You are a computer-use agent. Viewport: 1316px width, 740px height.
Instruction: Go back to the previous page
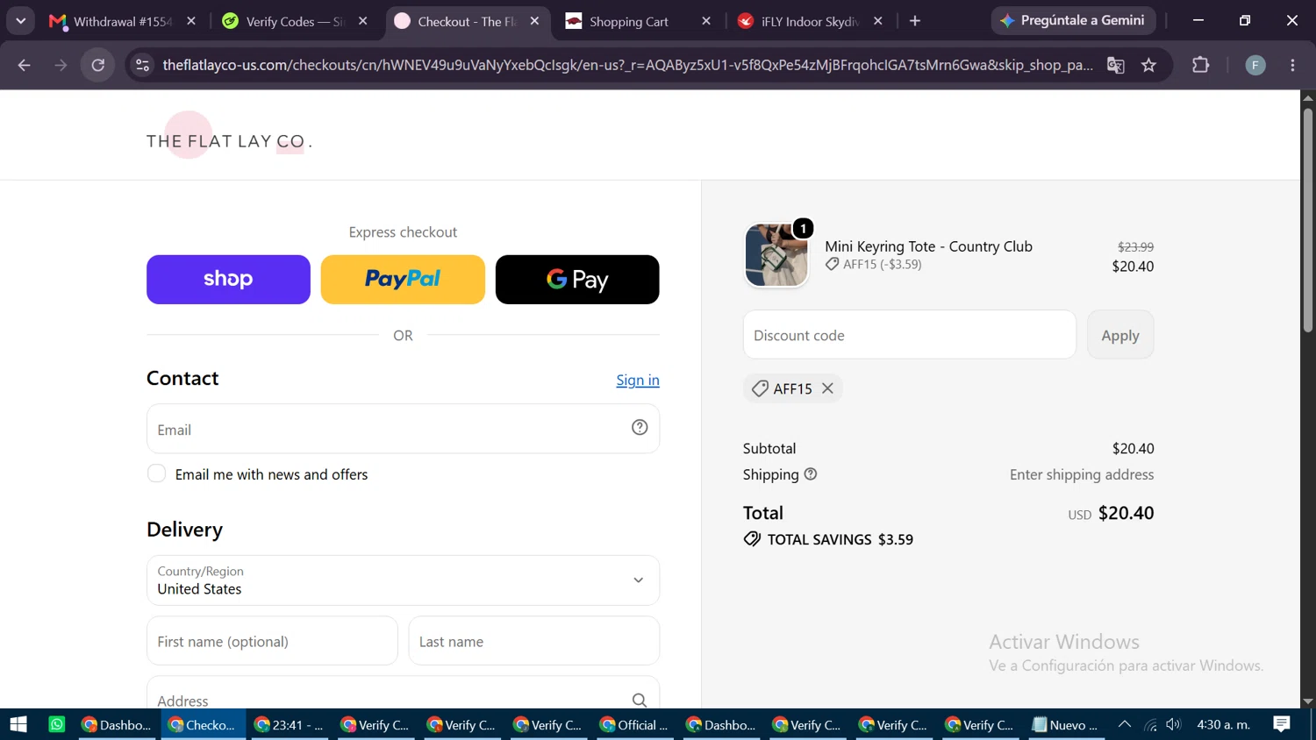click(x=25, y=65)
